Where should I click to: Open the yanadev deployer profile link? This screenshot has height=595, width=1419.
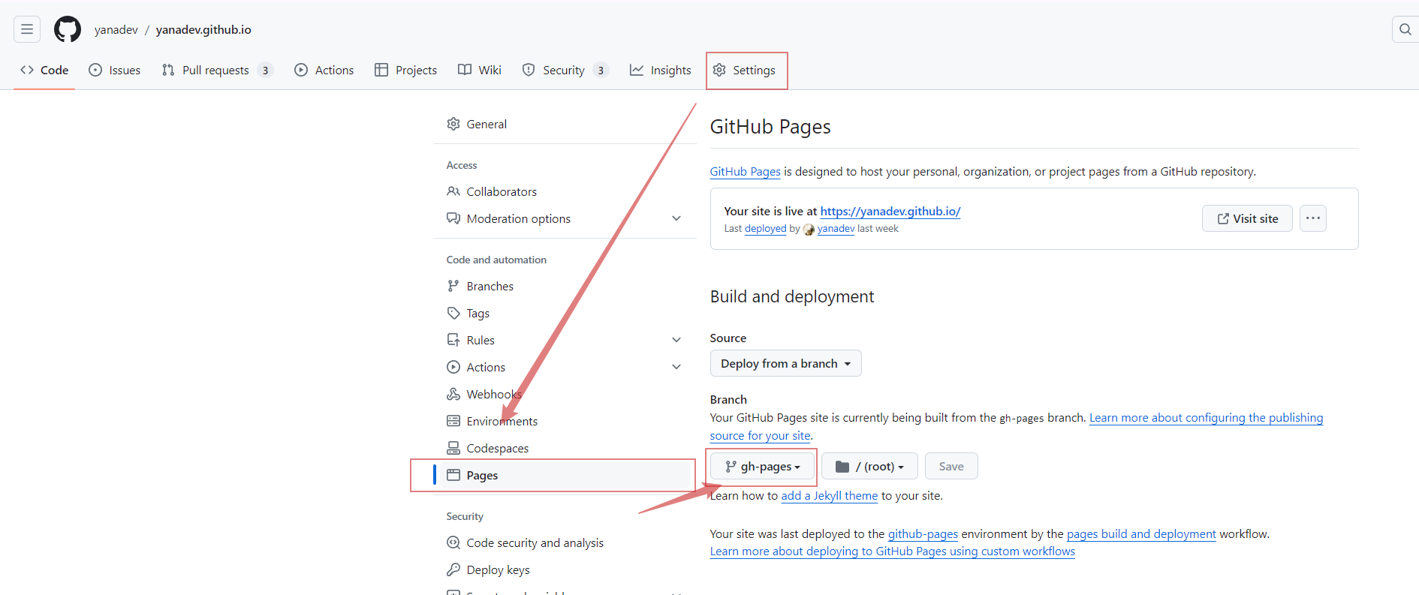[x=836, y=229]
